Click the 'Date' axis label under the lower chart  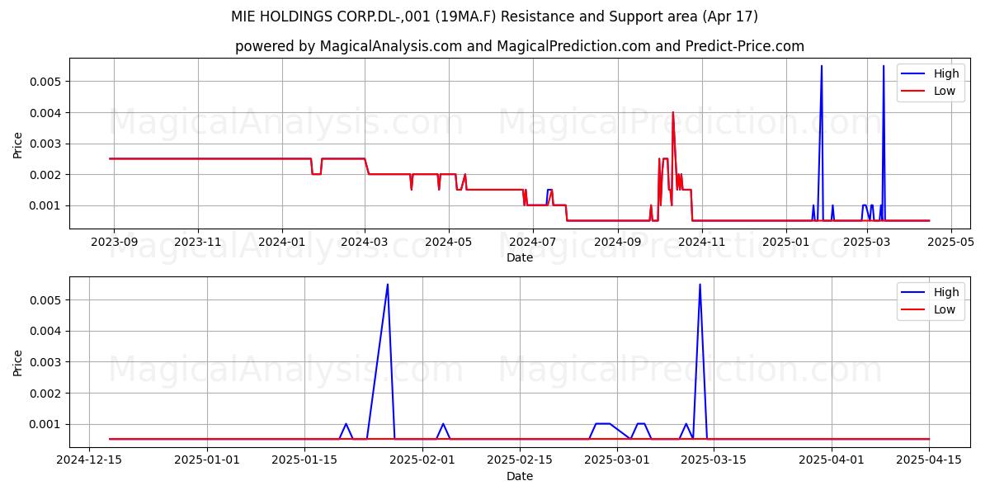pyautogui.click(x=520, y=476)
